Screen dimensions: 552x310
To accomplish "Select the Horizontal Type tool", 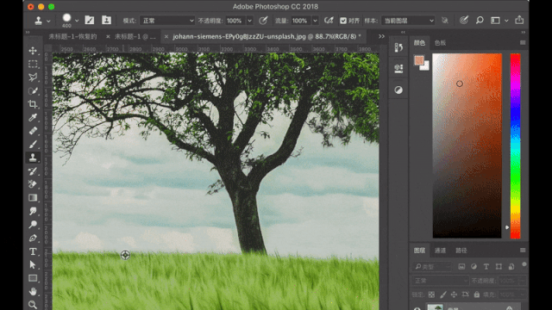I will coord(33,251).
